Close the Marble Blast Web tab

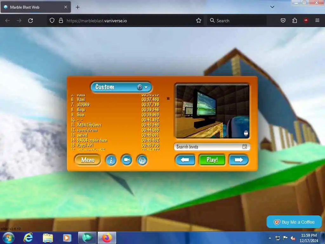(66, 7)
